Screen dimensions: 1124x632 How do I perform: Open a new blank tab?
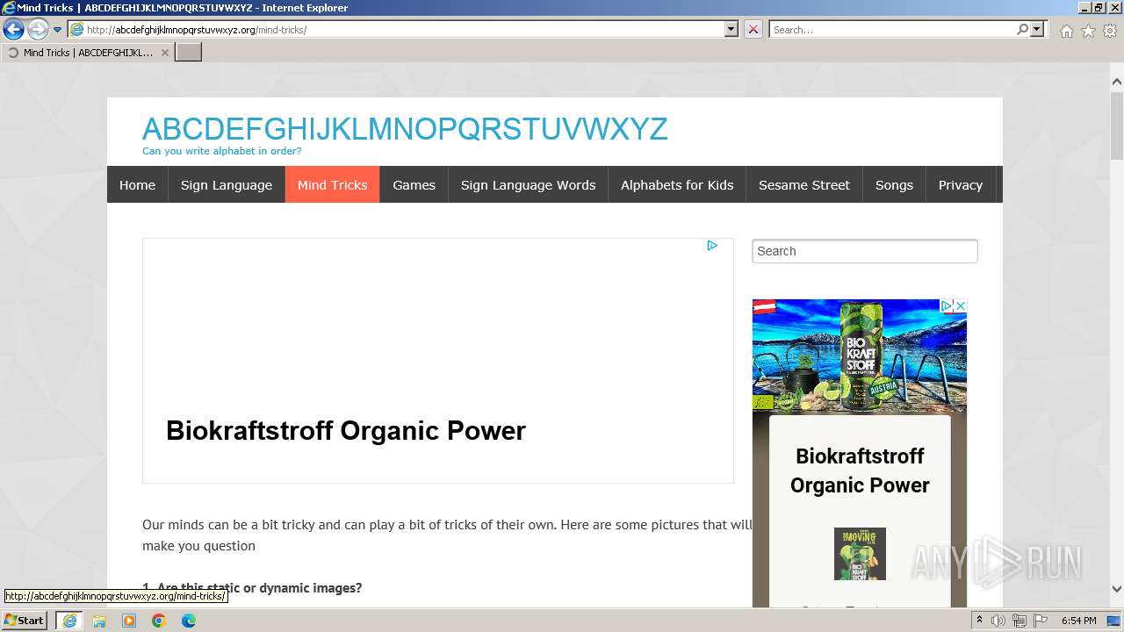click(x=189, y=53)
